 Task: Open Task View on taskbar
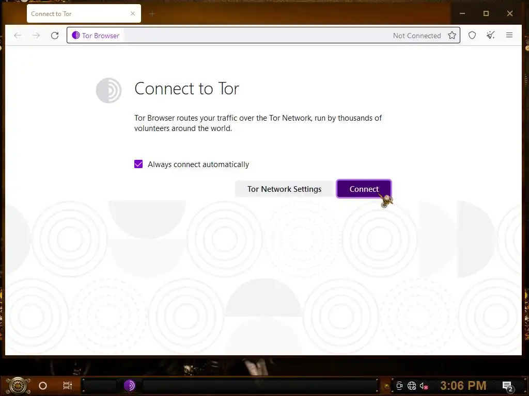point(68,386)
